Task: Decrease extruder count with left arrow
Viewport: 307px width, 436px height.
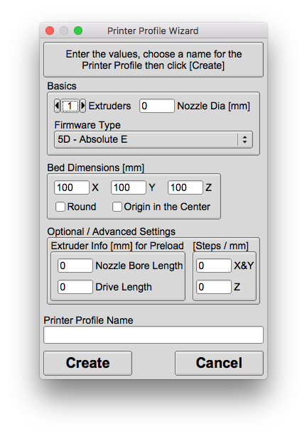Action: click(x=57, y=106)
